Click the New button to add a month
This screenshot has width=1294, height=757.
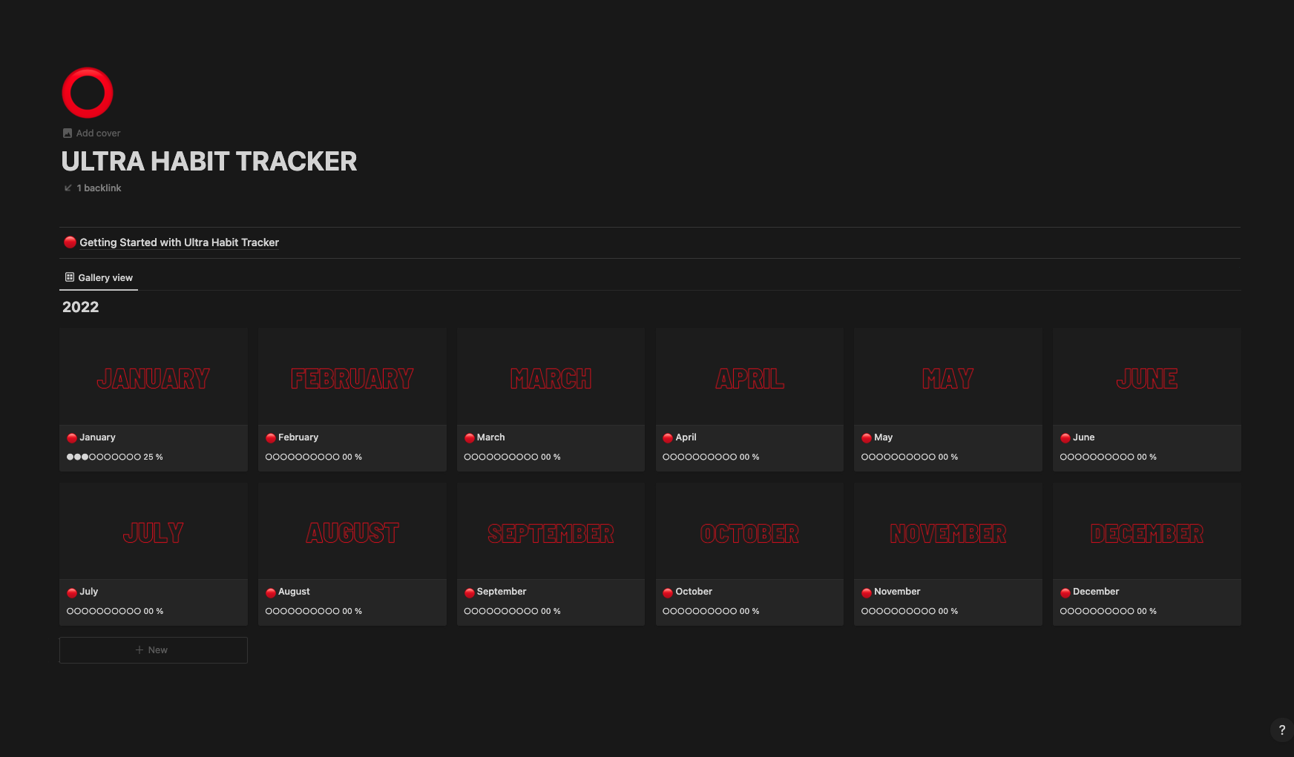tap(153, 649)
